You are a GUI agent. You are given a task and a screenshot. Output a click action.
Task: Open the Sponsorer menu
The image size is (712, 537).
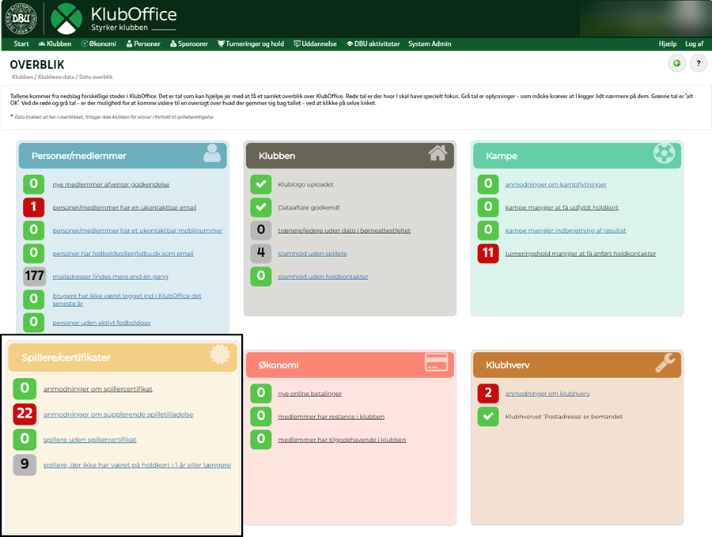tap(189, 44)
